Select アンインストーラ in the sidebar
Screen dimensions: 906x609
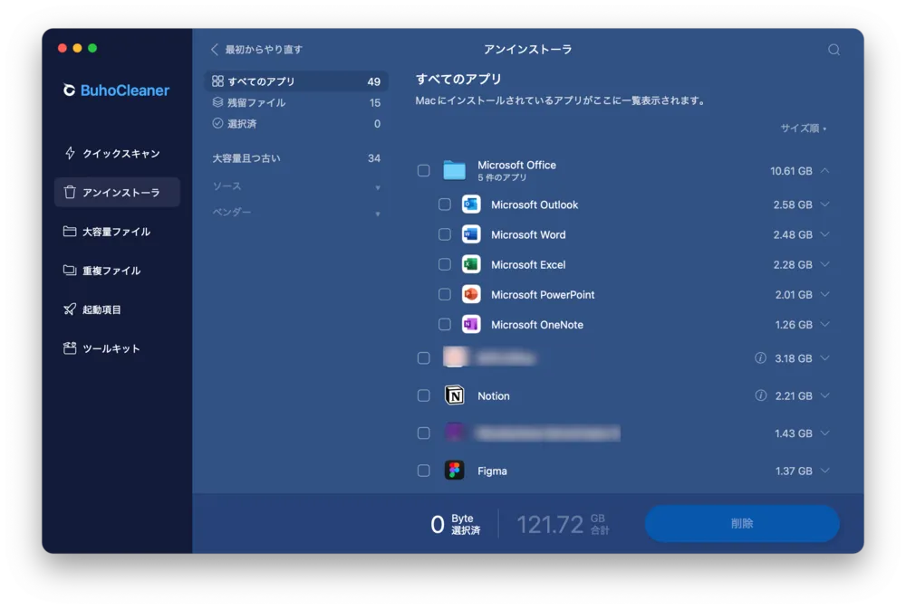pos(117,192)
